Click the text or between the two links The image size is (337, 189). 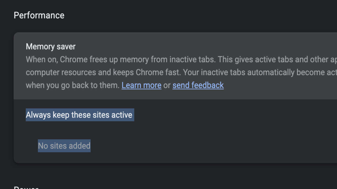pyautogui.click(x=167, y=85)
